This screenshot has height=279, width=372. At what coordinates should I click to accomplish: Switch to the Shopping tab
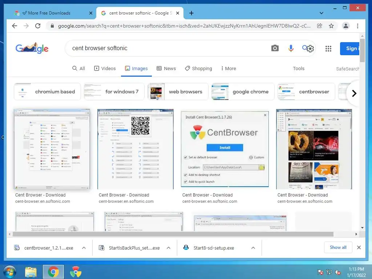click(198, 68)
